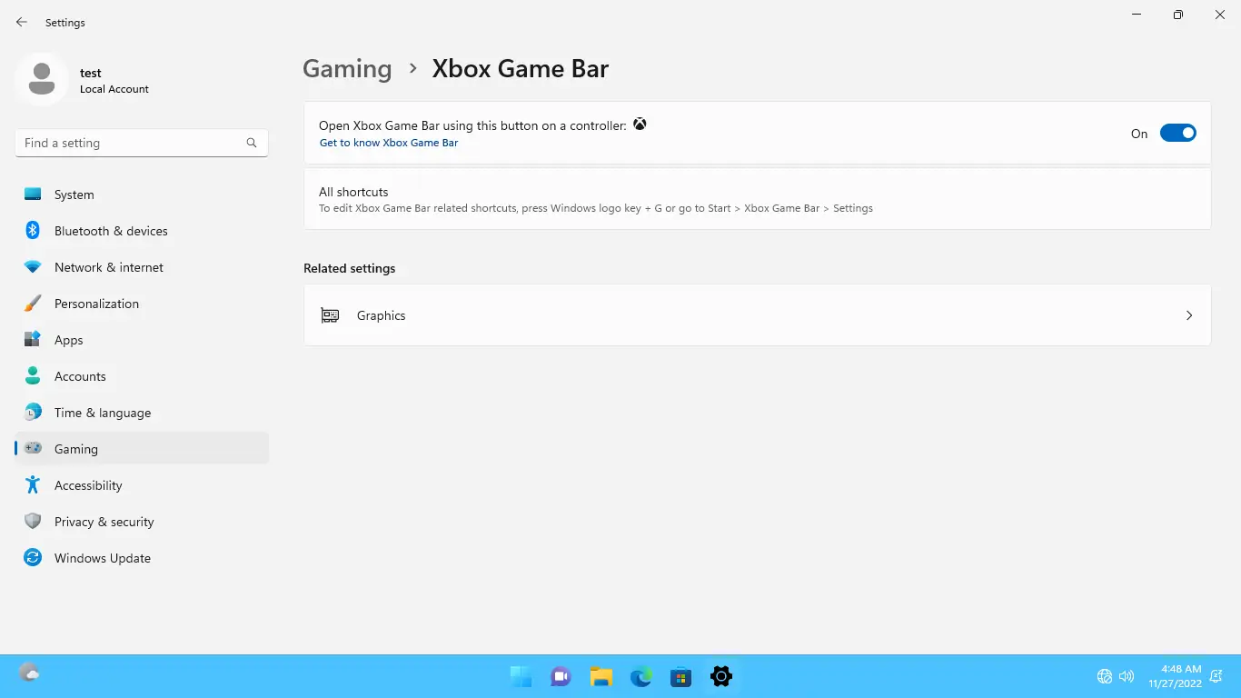This screenshot has height=698, width=1241.
Task: Click the Related settings heading
Action: [350, 268]
